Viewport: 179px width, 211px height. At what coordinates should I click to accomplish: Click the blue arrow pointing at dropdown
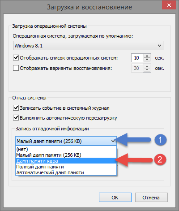133,139
